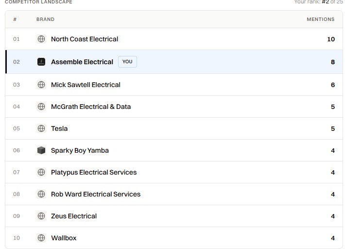This screenshot has width=345, height=249.
Task: Click the mentions count 6 for Mick Sawtell Electrical
Action: pos(333,85)
